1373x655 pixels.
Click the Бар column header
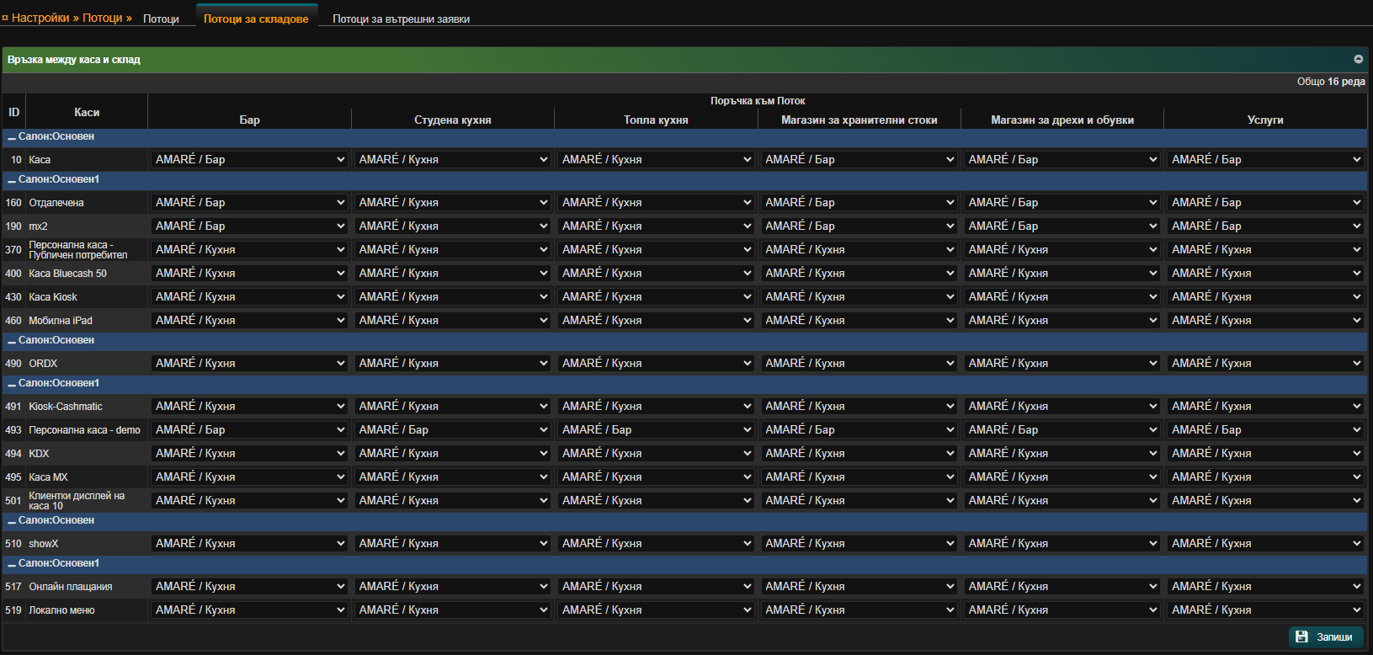(249, 120)
